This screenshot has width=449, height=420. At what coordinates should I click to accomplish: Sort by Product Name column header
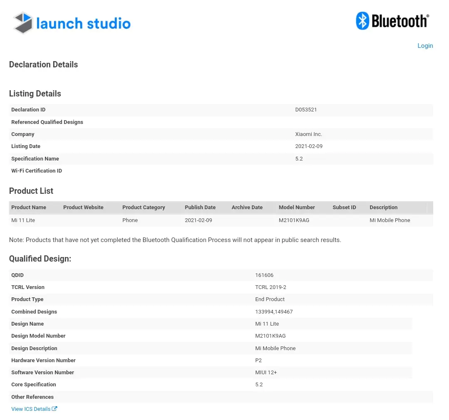point(29,207)
